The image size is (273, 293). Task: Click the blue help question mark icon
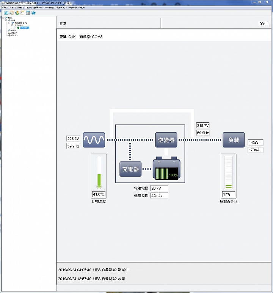click(33, 13)
